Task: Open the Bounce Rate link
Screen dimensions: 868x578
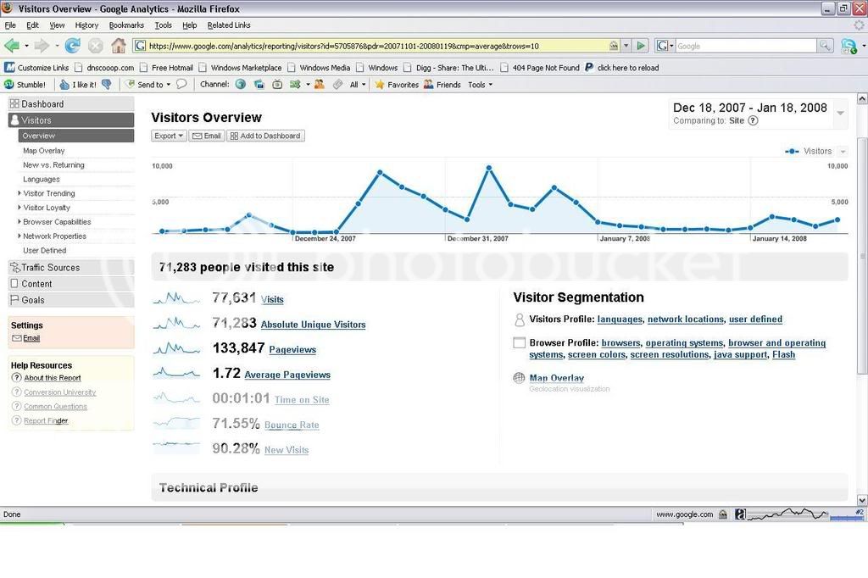Action: [x=292, y=425]
